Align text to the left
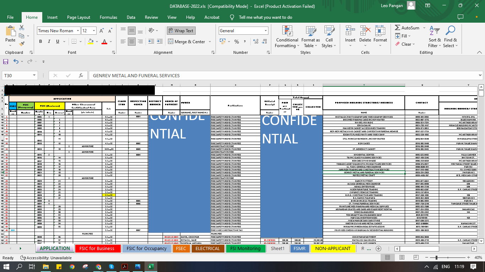The height and width of the screenshot is (272, 485). click(123, 42)
